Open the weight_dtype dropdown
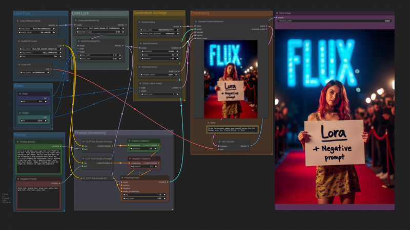The image size is (410, 230). [37, 32]
